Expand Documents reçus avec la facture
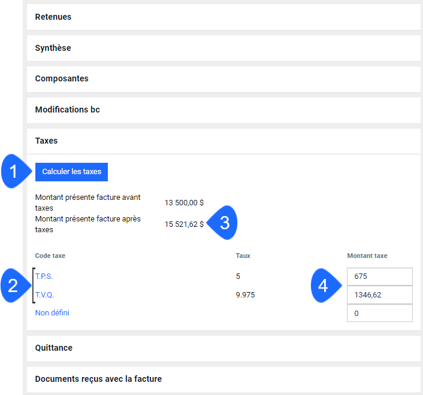Viewport: 423px width, 395px height. (223, 379)
